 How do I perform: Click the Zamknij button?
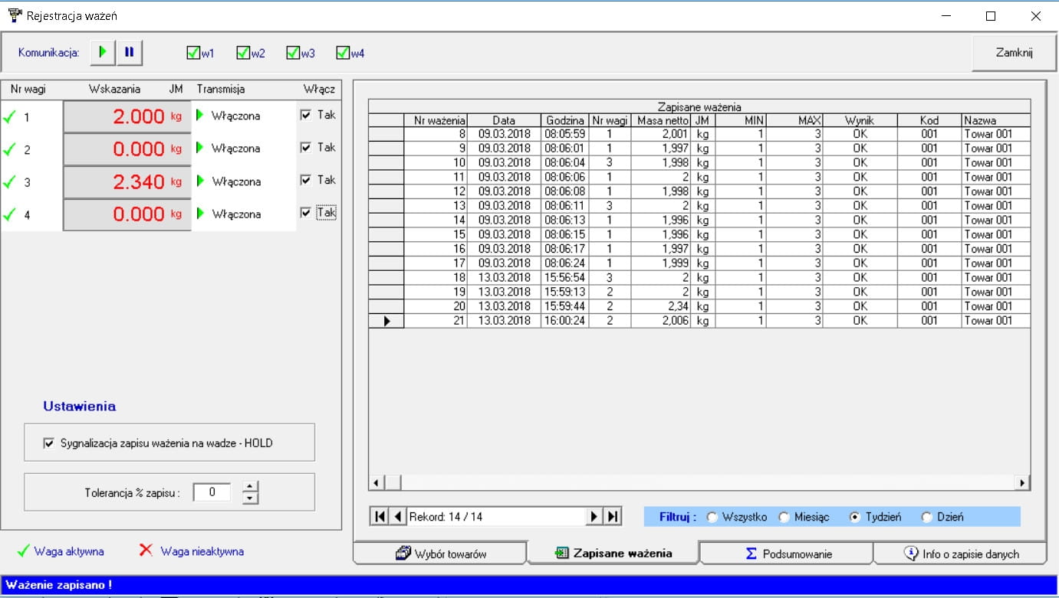point(1014,53)
